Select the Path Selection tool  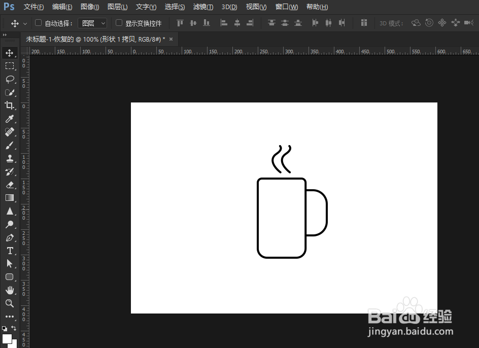point(10,264)
